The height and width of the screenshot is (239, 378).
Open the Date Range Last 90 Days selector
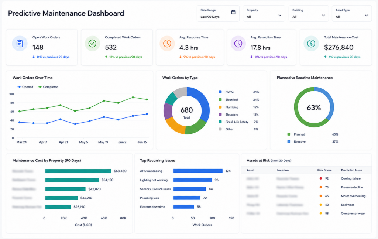pyautogui.click(x=218, y=14)
